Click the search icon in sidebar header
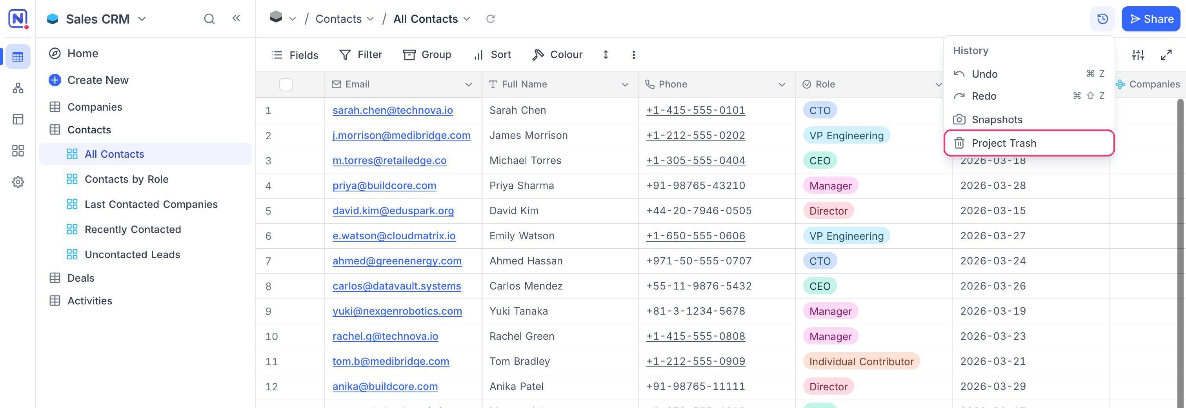The width and height of the screenshot is (1186, 408). coord(209,19)
